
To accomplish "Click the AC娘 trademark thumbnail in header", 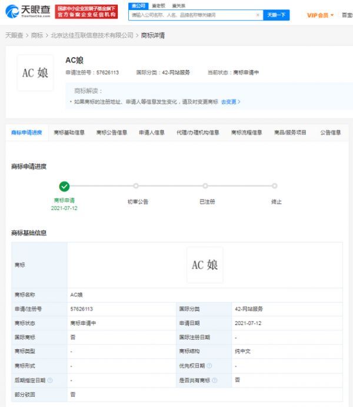I will pyautogui.click(x=35, y=73).
